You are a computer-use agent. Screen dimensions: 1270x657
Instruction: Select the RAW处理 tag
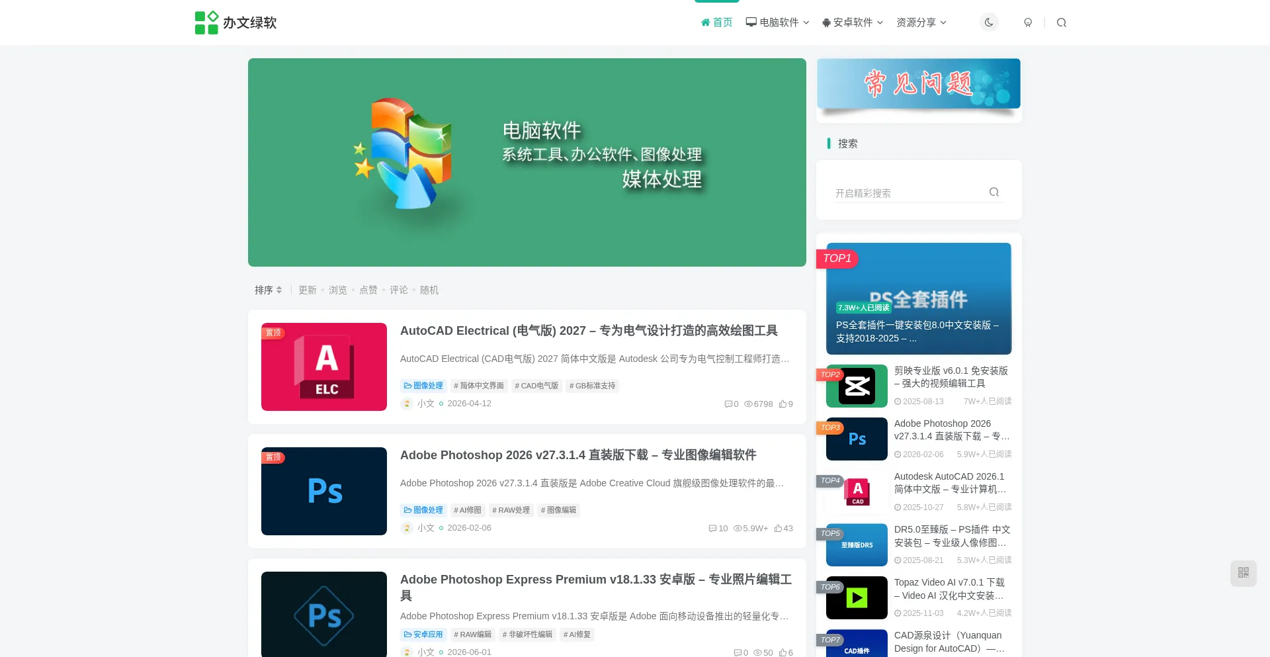tap(511, 510)
